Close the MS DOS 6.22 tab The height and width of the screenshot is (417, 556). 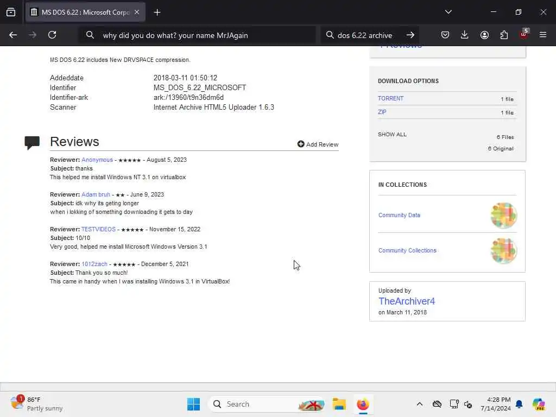(137, 12)
